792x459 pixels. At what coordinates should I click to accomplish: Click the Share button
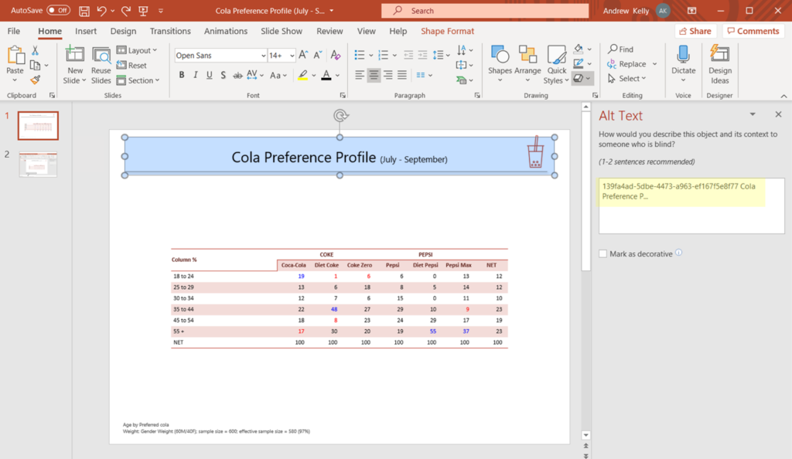[x=694, y=30]
